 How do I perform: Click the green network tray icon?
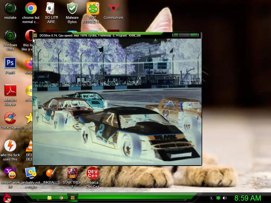(x=218, y=198)
